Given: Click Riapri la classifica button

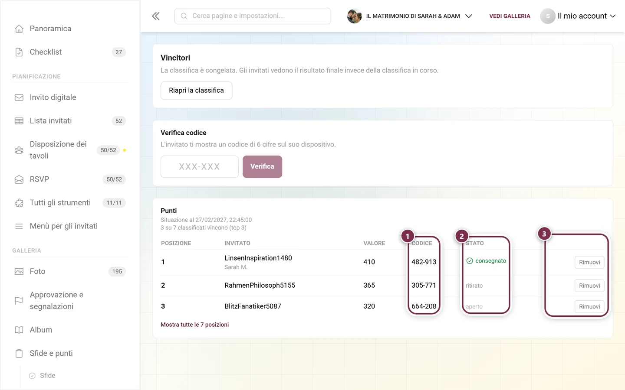Looking at the screenshot, I should point(196,91).
